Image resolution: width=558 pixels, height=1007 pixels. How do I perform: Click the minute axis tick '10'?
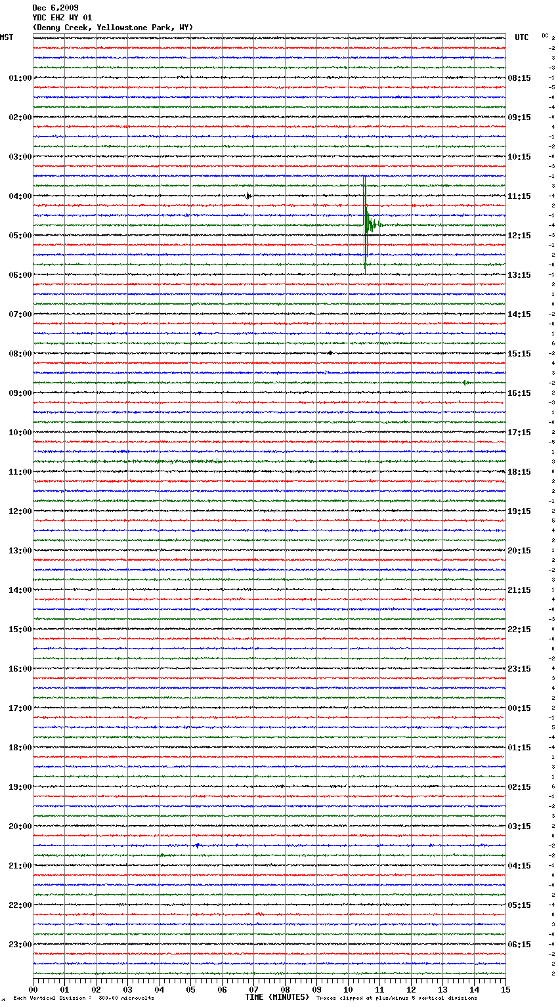click(348, 989)
